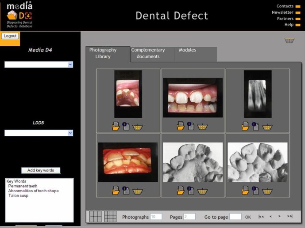Open the LDDB dropdown list
The width and height of the screenshot is (305, 228).
39,133
